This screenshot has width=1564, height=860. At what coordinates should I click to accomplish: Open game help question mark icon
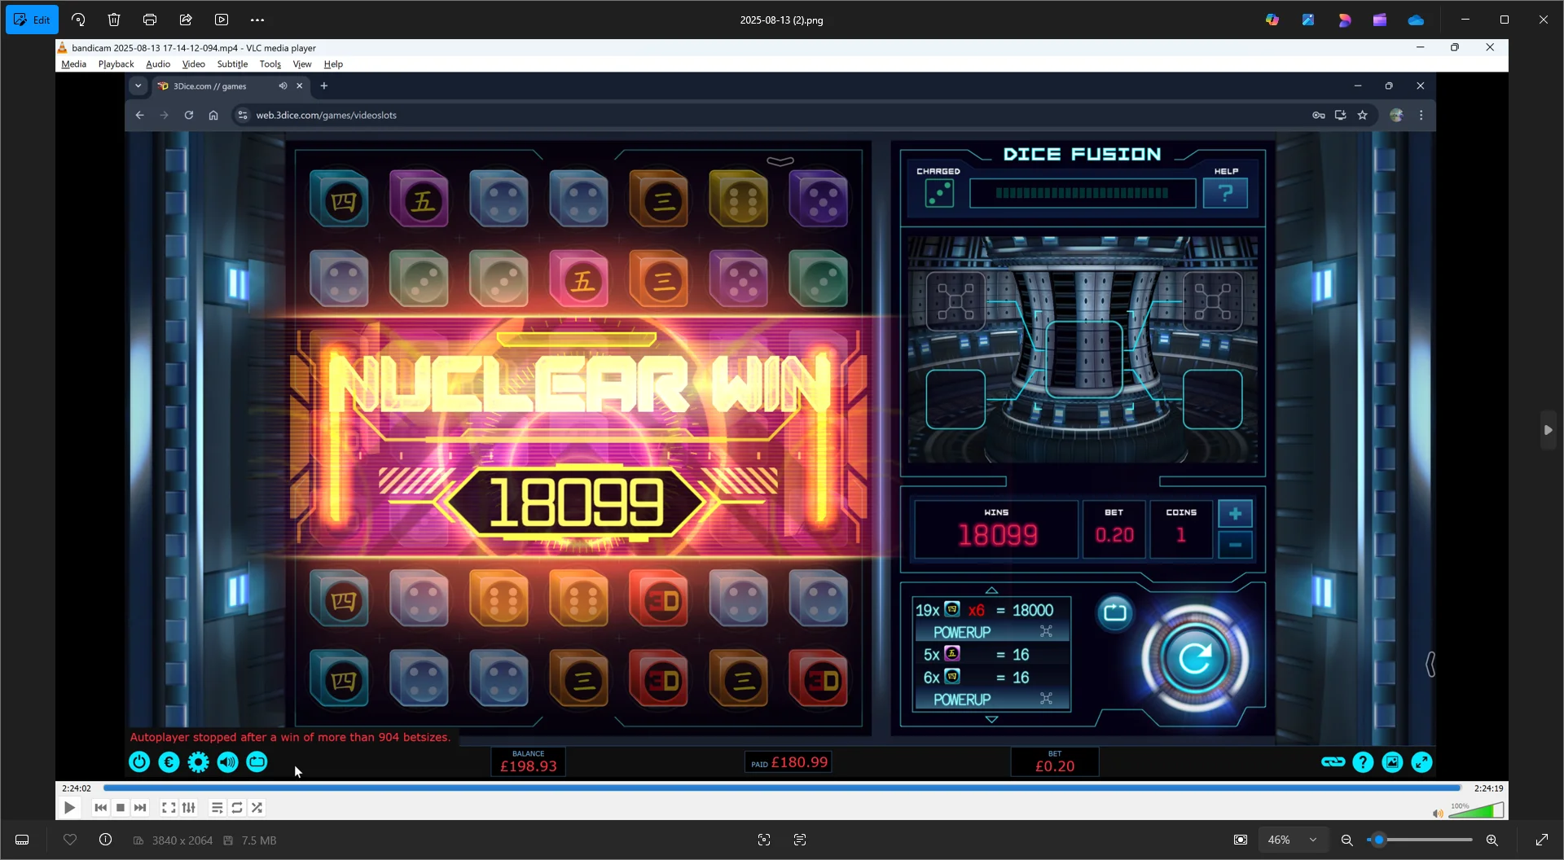coord(1363,762)
